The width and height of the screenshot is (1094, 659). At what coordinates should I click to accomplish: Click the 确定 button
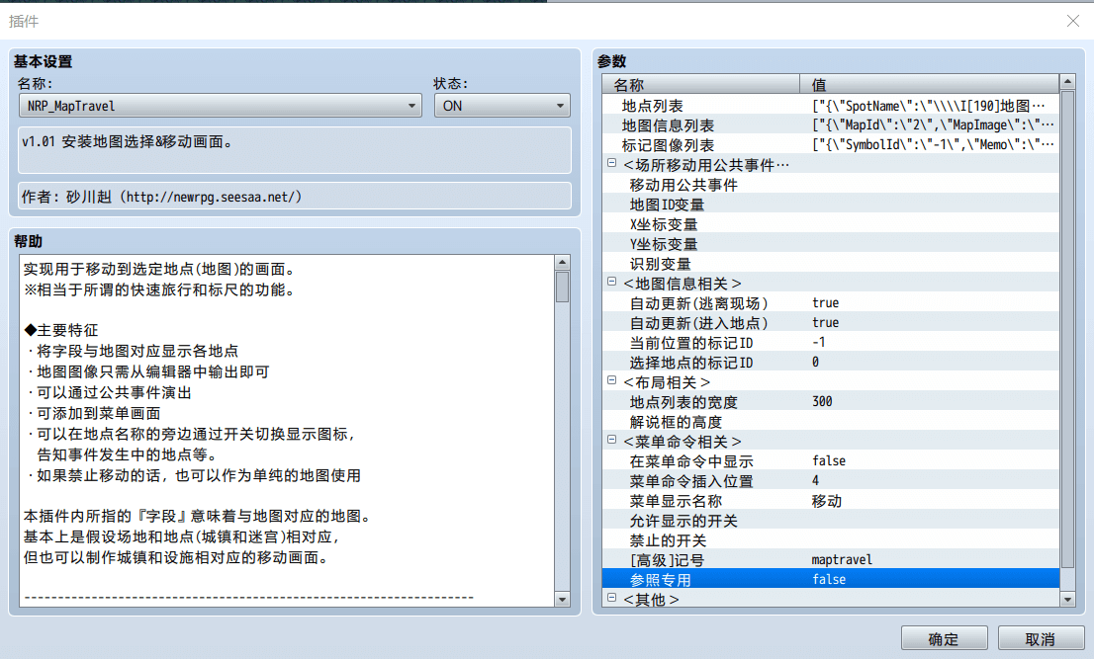pos(944,639)
